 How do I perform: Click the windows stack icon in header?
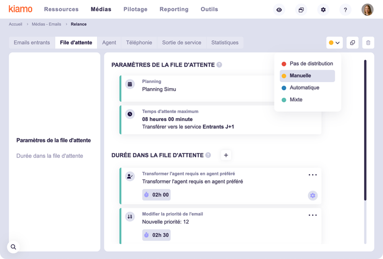click(x=301, y=10)
